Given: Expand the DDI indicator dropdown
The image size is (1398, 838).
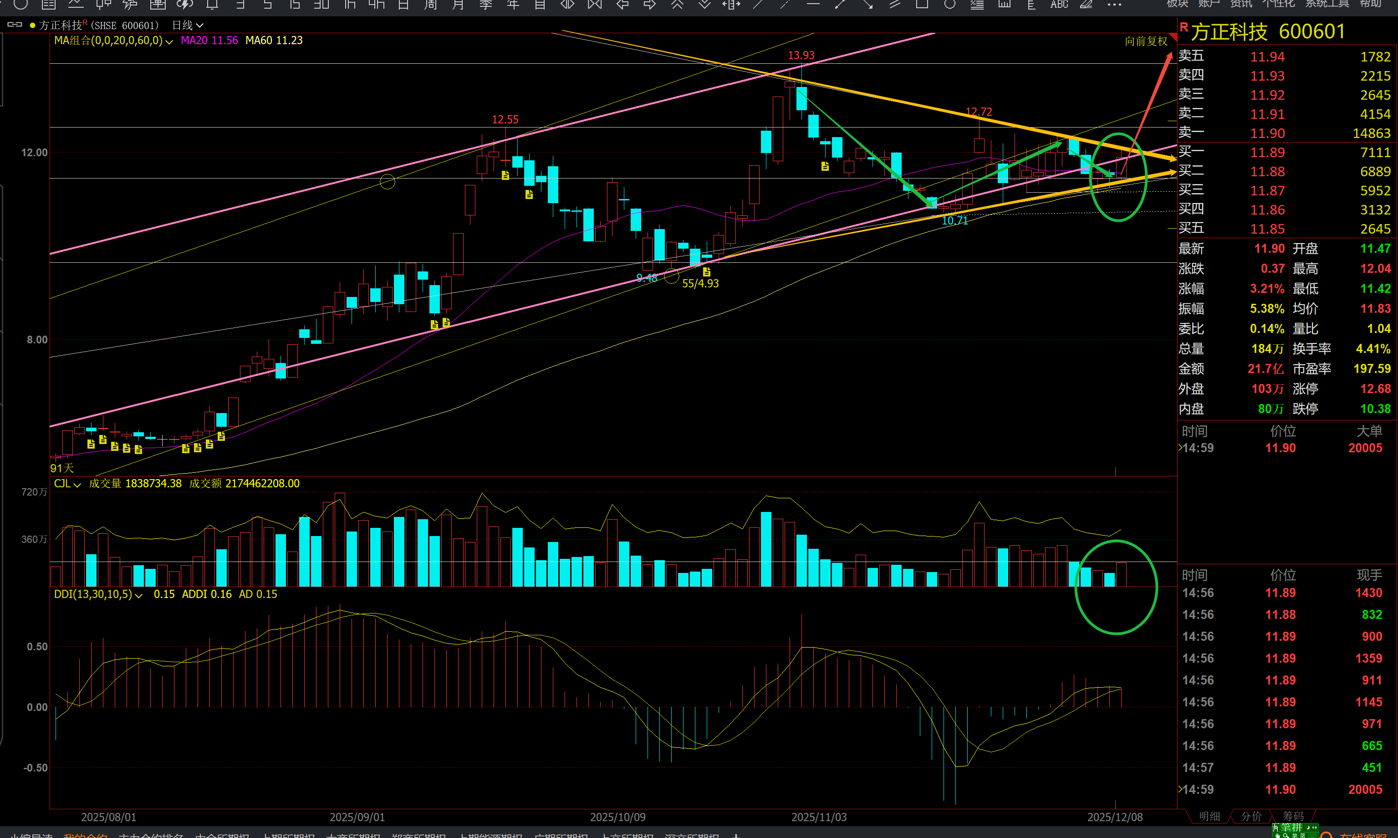Looking at the screenshot, I should click(x=138, y=595).
